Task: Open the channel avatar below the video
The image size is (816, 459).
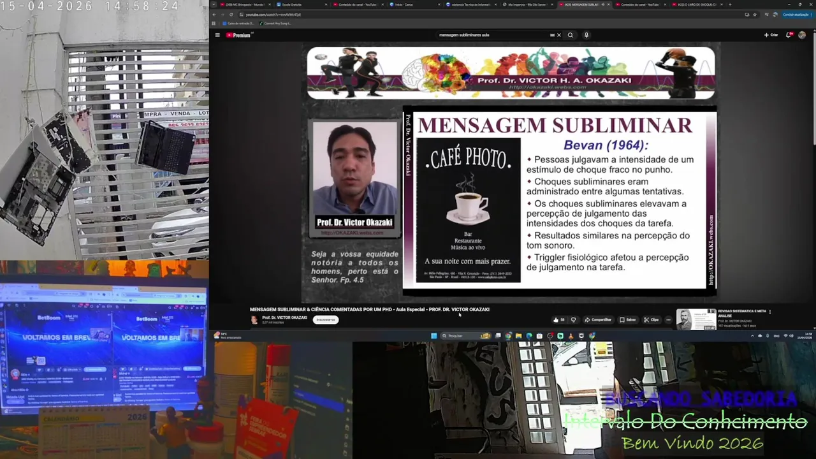Action: pos(254,320)
